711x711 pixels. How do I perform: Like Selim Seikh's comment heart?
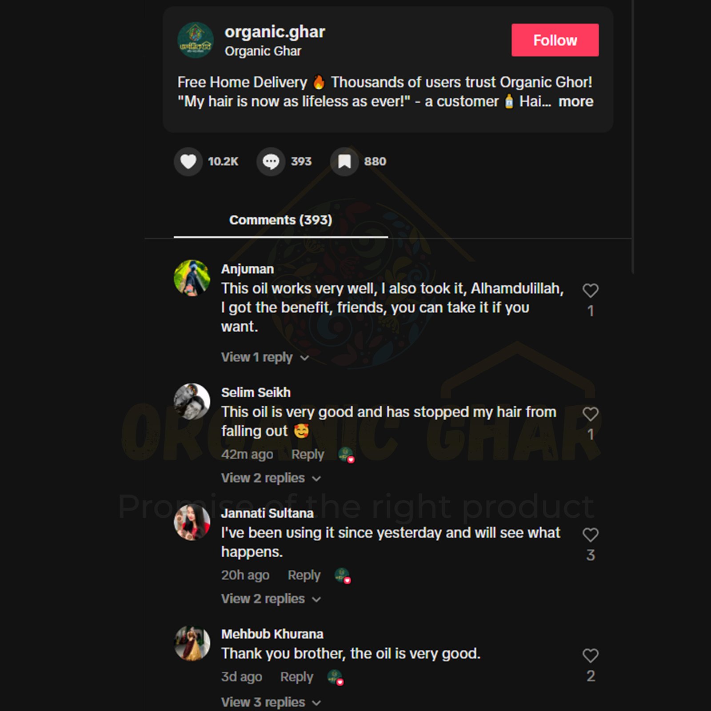tap(590, 414)
